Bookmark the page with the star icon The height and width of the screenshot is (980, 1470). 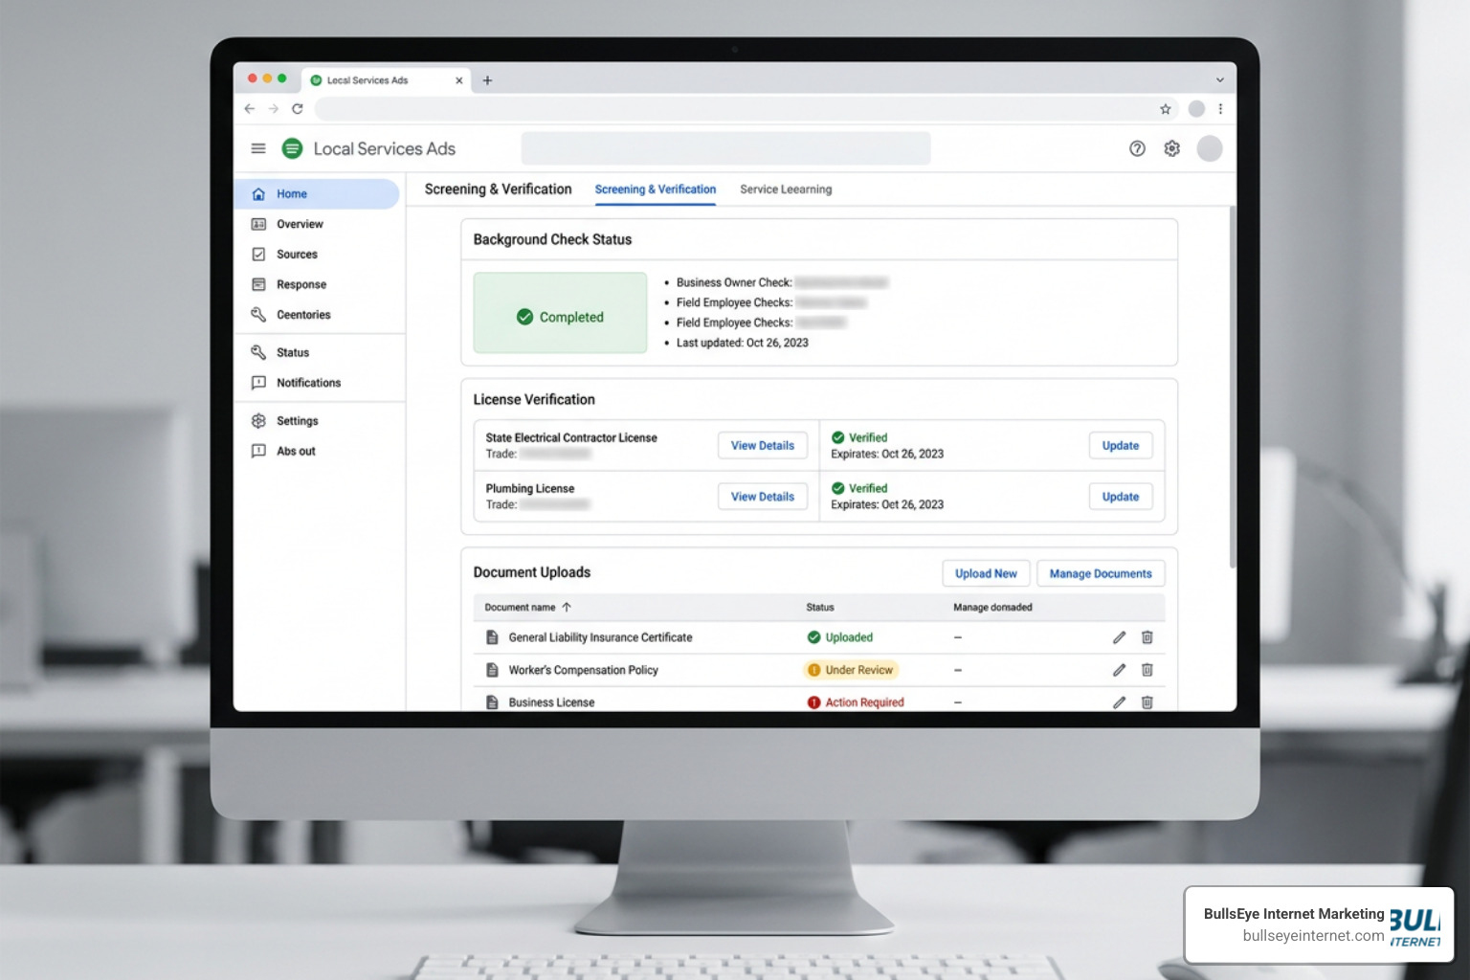click(1166, 109)
